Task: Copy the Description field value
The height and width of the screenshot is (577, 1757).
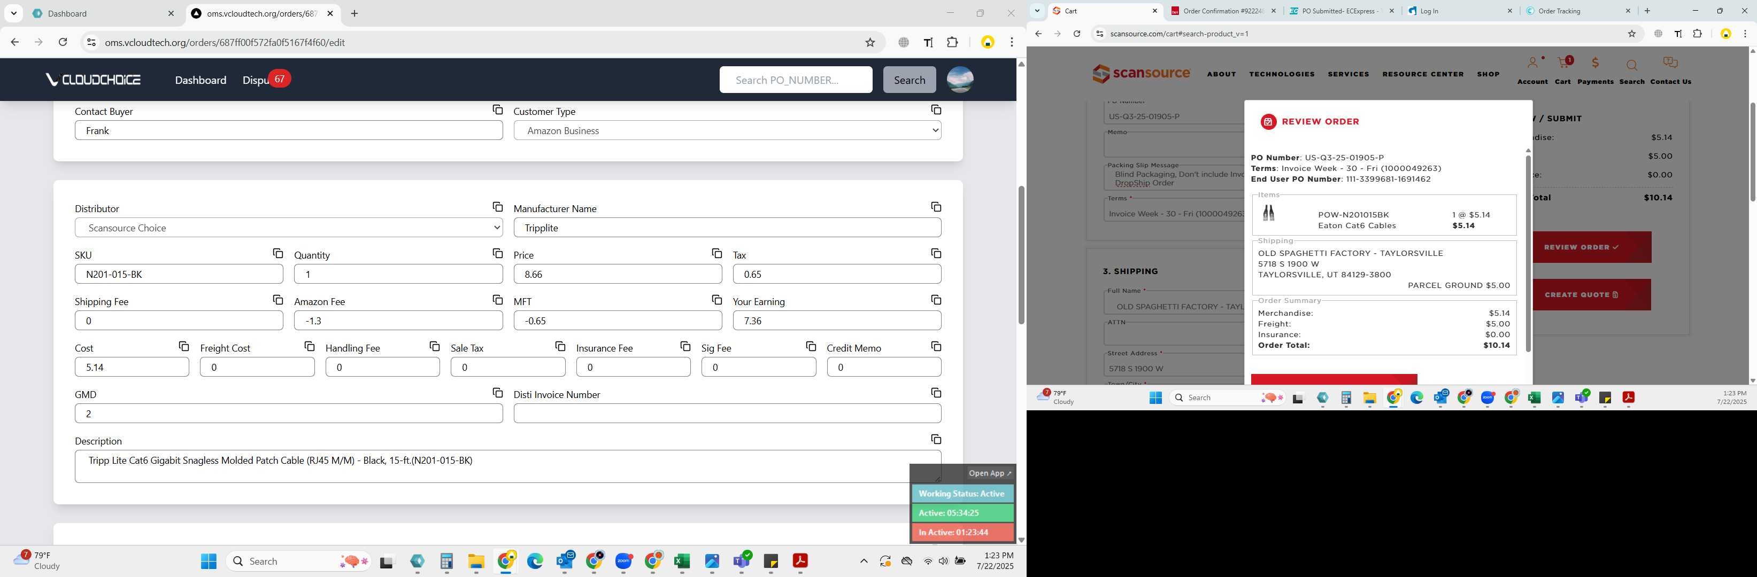Action: pyautogui.click(x=936, y=439)
